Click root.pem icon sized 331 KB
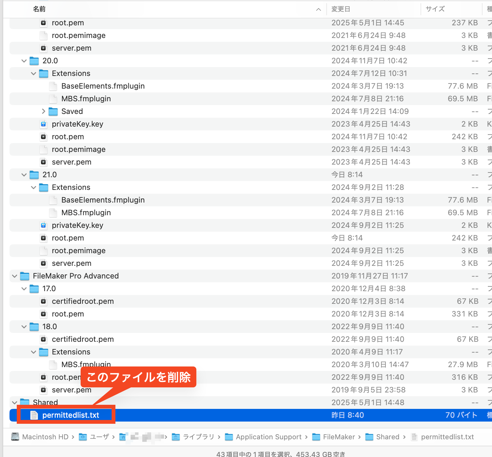 (x=44, y=314)
